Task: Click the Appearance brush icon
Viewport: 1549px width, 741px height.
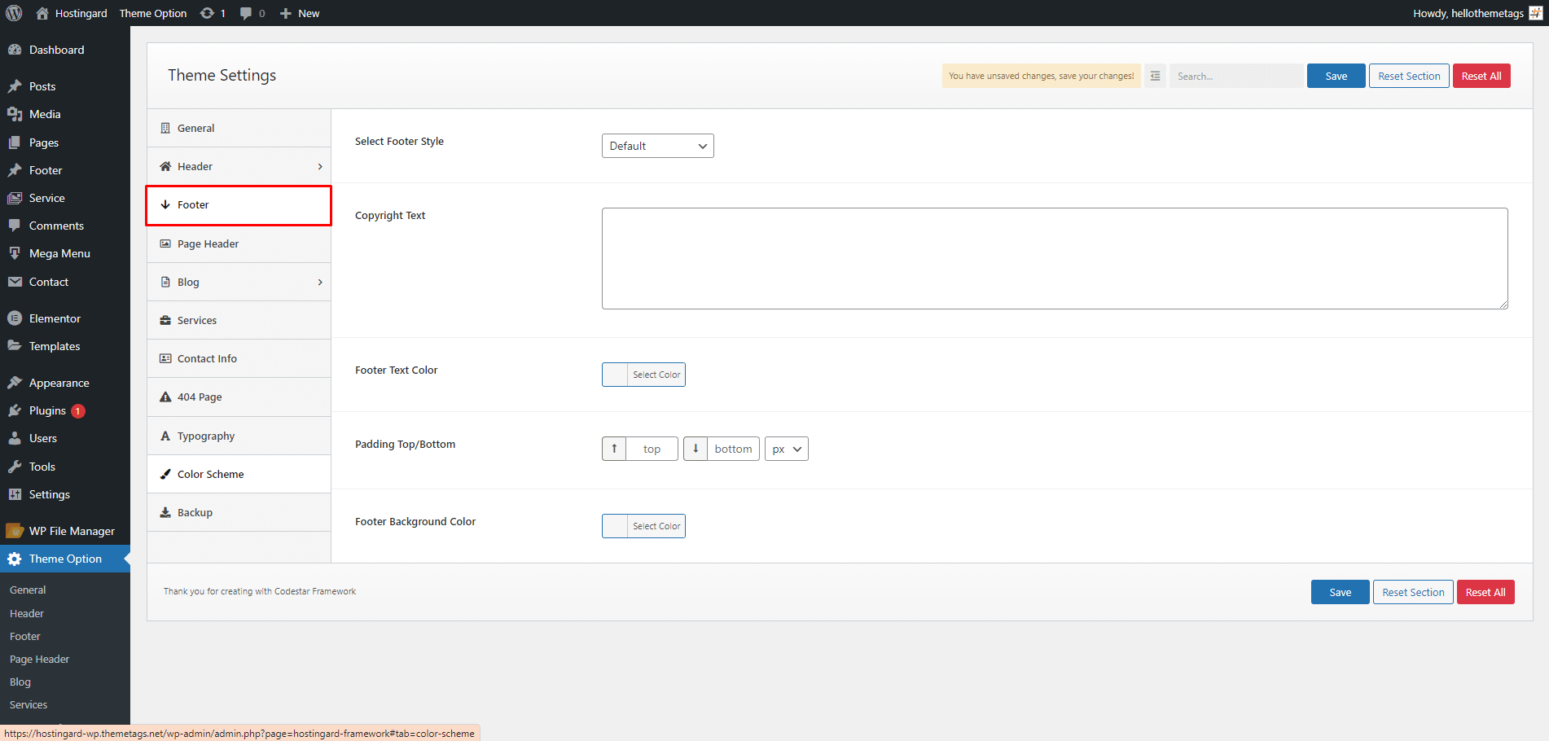Action: pos(15,383)
